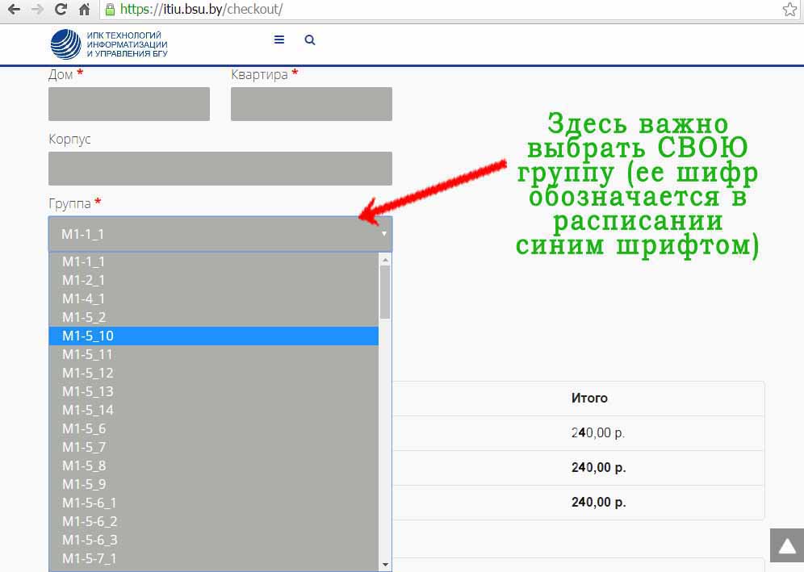Focus the Квартира input field
804x572 pixels.
[312, 104]
